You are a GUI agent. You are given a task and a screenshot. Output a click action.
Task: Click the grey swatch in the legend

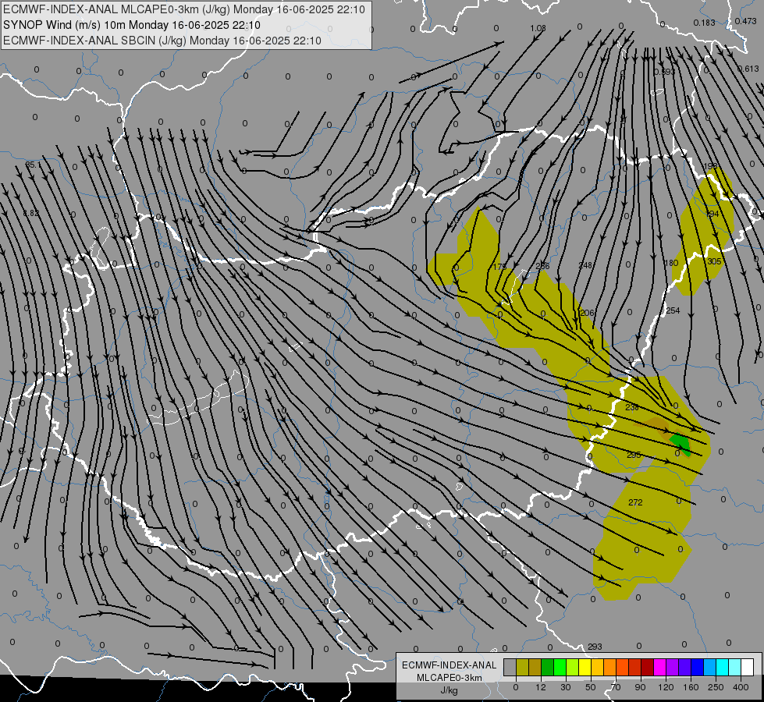pos(510,667)
